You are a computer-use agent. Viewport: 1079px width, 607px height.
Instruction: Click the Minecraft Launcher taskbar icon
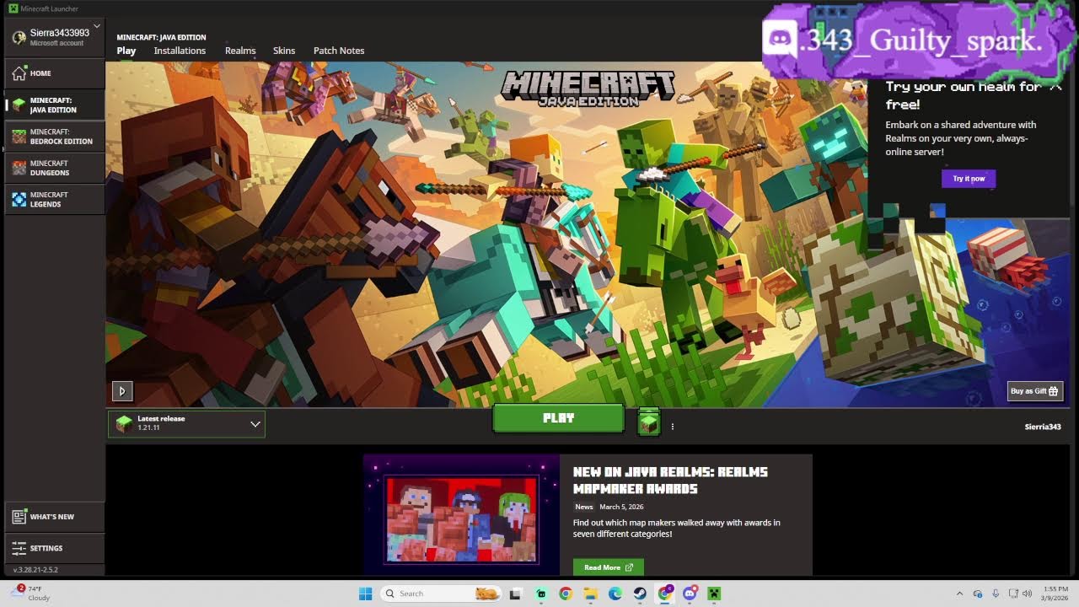pyautogui.click(x=714, y=594)
